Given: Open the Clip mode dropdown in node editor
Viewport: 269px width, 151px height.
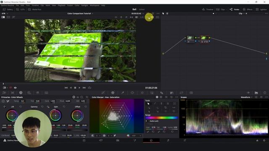Looking at the screenshot, I should pyautogui.click(x=241, y=13).
